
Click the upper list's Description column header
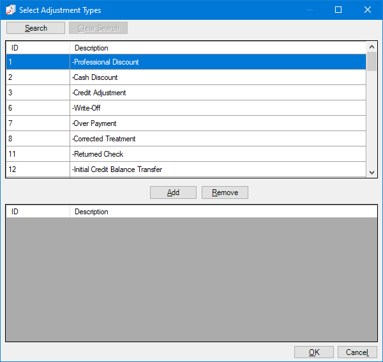click(217, 48)
